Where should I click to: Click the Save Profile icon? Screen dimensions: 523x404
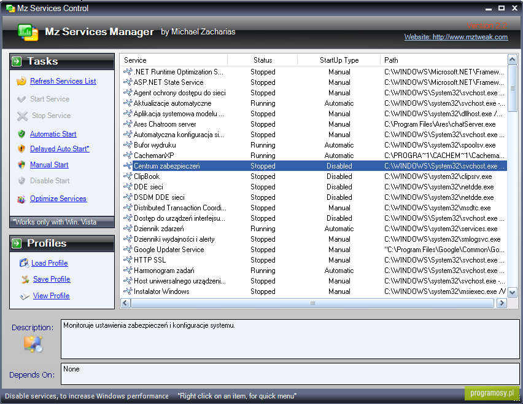pos(25,279)
